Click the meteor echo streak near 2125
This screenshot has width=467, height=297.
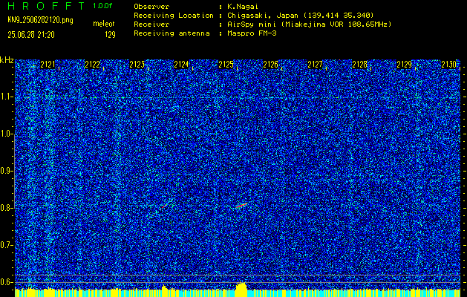click(x=242, y=205)
